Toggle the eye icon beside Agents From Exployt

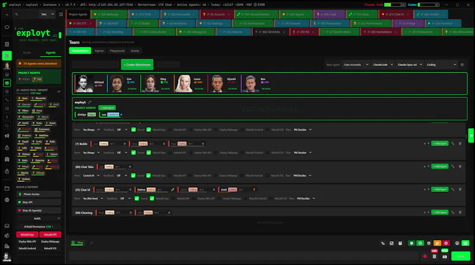59,92
